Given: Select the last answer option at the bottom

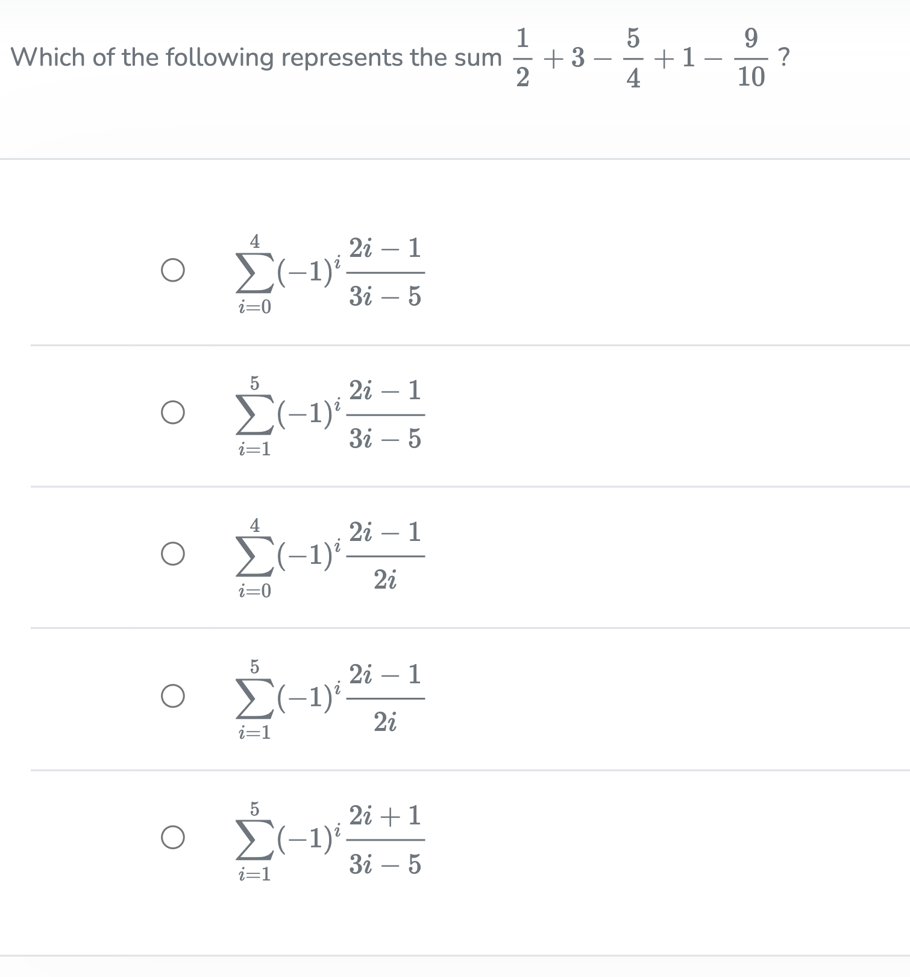Looking at the screenshot, I should tap(172, 837).
